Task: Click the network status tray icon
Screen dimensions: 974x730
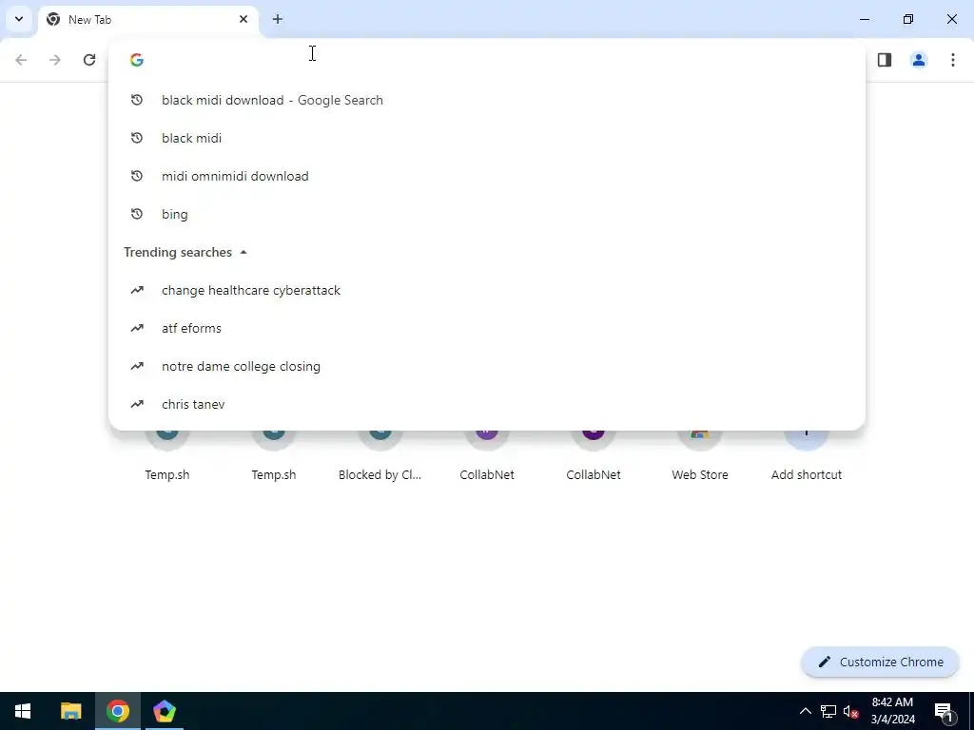Action: coord(828,711)
